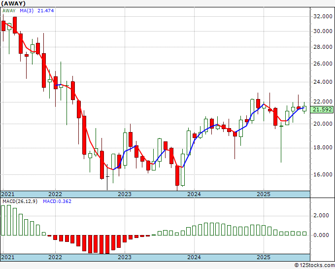Click the latest green candlestick beside 21.592

click(x=304, y=108)
